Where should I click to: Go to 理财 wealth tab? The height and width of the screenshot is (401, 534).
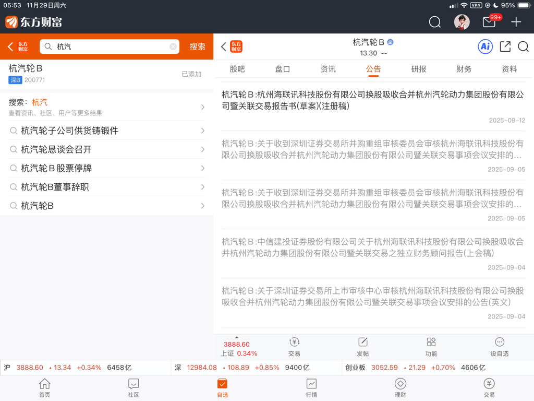[x=400, y=388]
